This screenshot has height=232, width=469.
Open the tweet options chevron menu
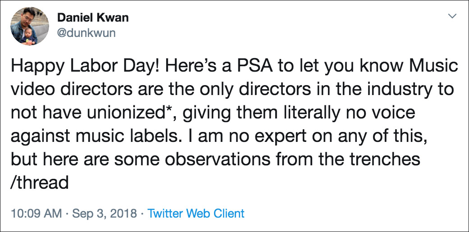pyautogui.click(x=452, y=16)
